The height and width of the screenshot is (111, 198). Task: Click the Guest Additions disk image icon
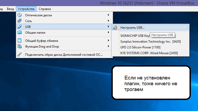click(x=19, y=54)
